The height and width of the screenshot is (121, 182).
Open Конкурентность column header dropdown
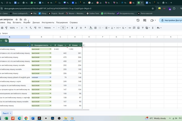(x=51, y=45)
